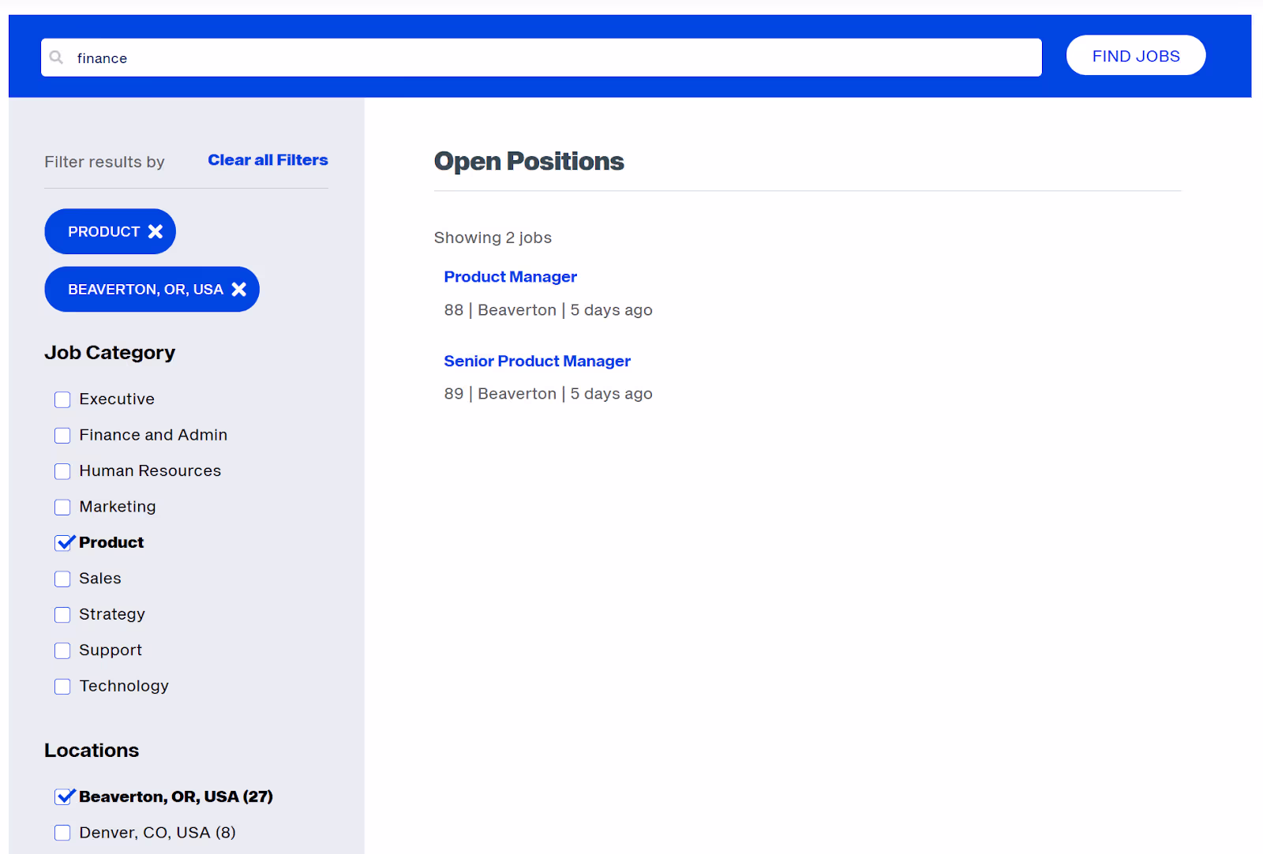
Task: Tick the Human Resources checkbox
Action: pyautogui.click(x=62, y=471)
